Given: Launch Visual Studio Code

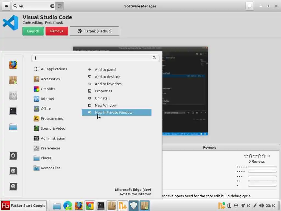Looking at the screenshot, I should point(33,31).
